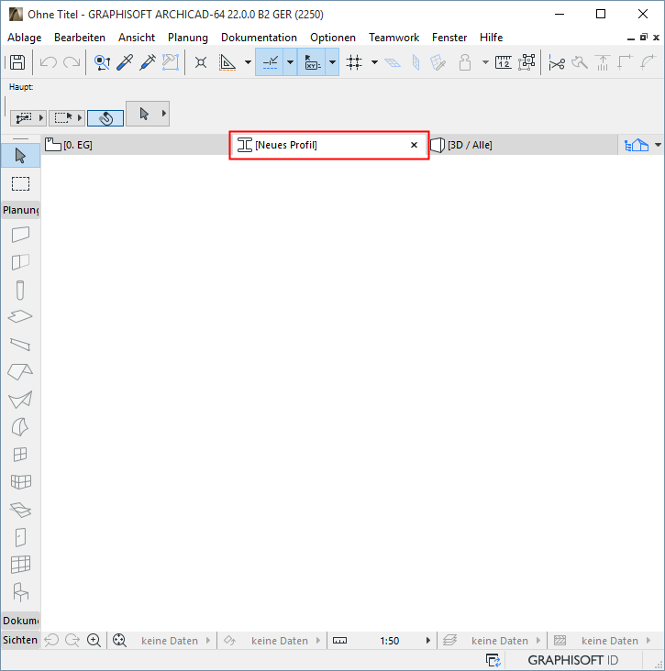
Task: Click the Dokum toolbox section header
Action: click(x=20, y=621)
